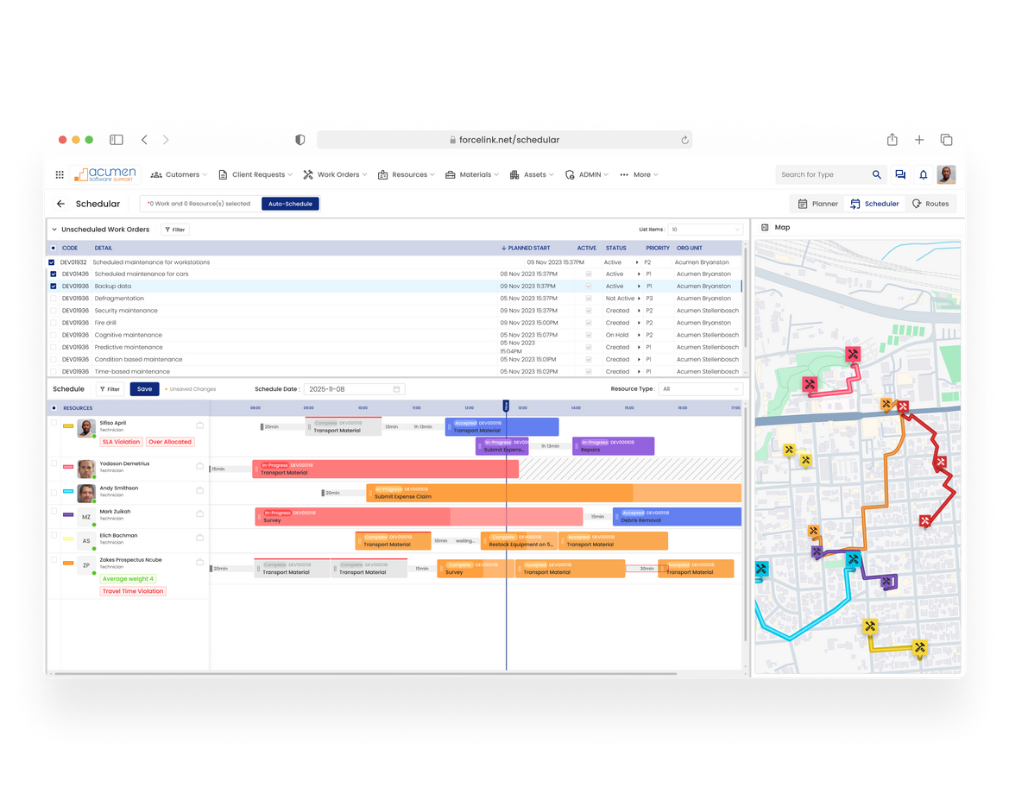Click Sifiso April's lock icon

coord(200,425)
